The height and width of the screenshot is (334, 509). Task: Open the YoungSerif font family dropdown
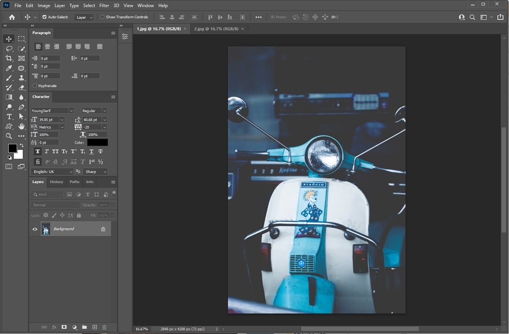click(x=52, y=111)
